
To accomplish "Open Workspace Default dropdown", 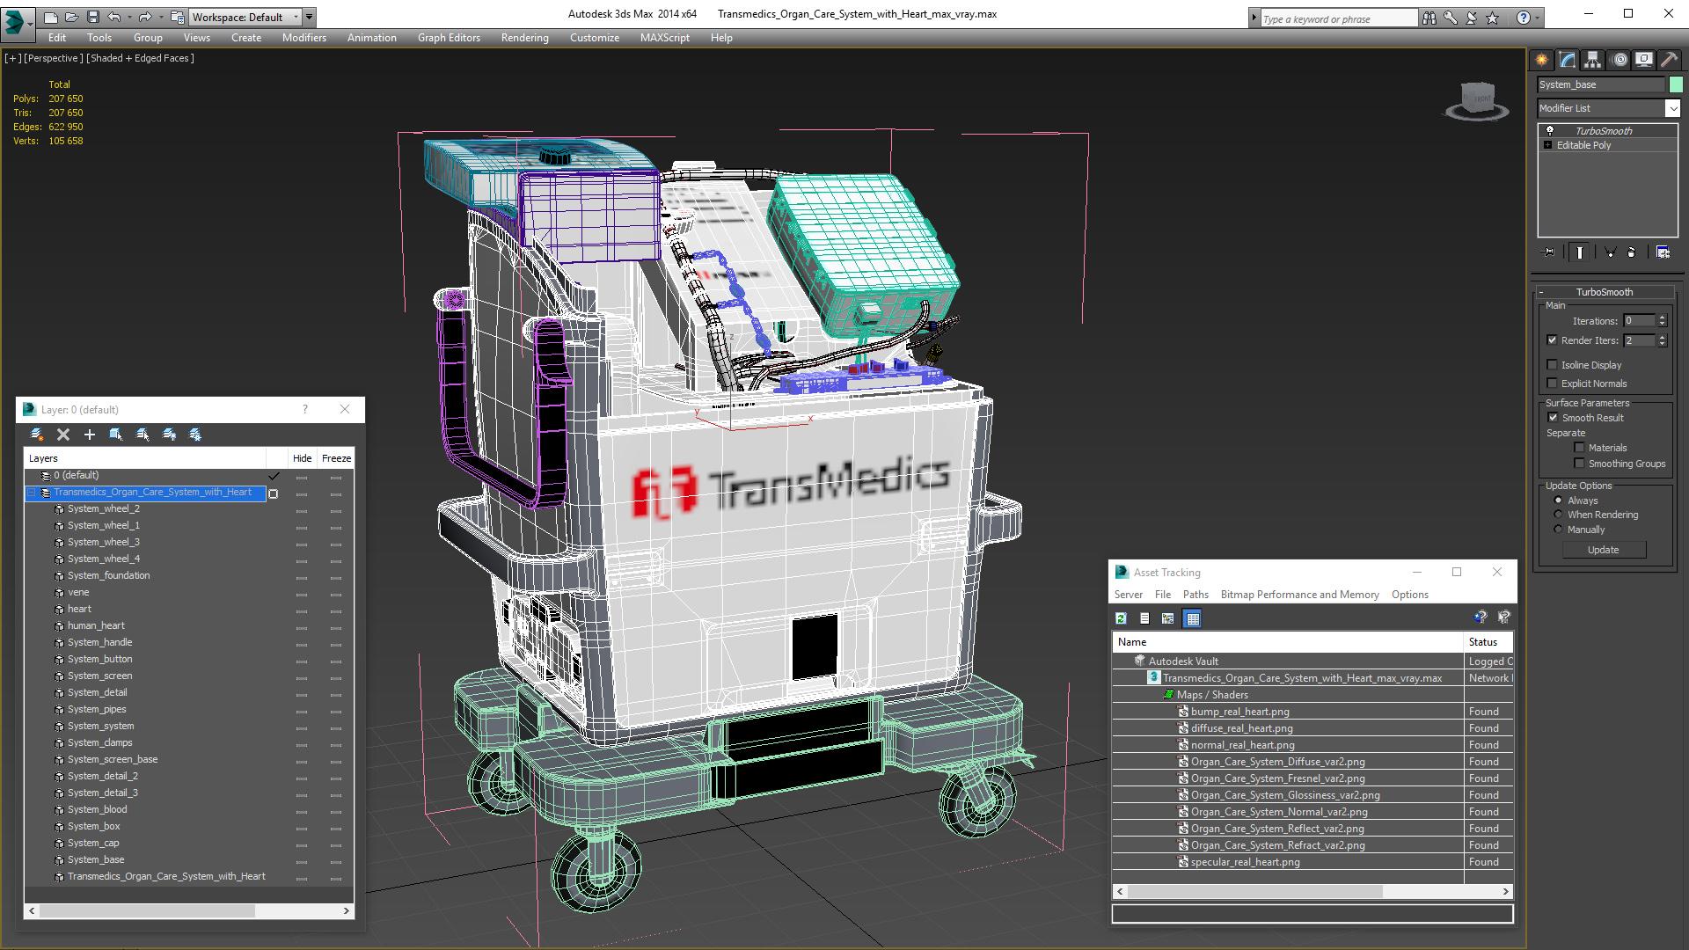I will pos(296,17).
